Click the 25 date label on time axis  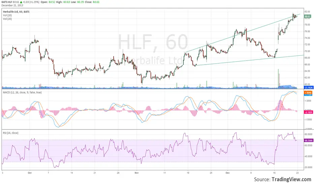[x=211, y=173]
